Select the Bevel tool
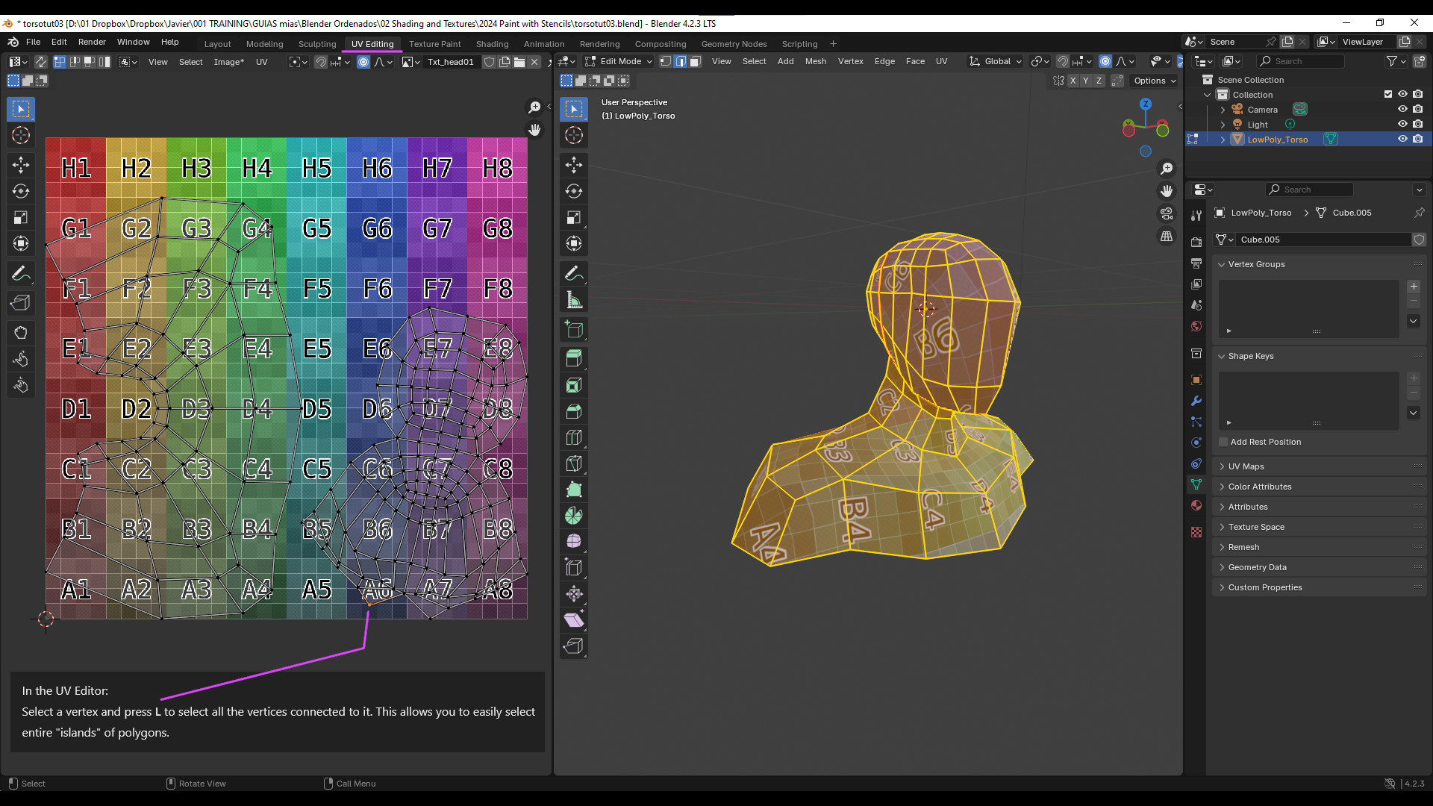Screen dimensions: 1433x806 click(574, 411)
